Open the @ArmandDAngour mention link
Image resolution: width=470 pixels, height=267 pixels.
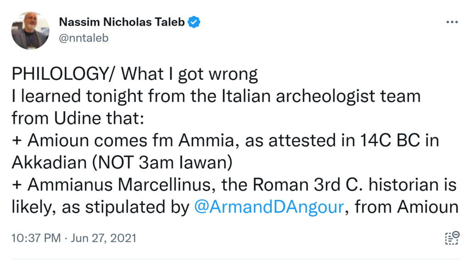(x=269, y=207)
